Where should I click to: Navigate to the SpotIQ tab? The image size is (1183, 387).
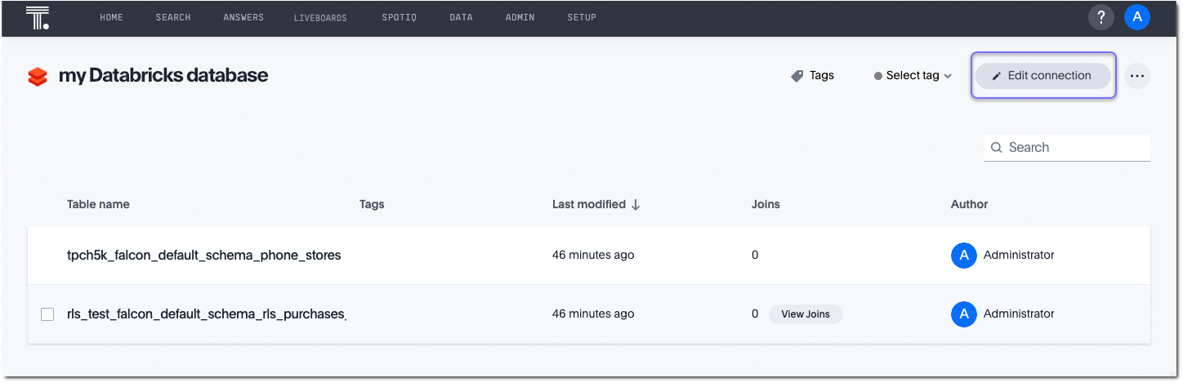tap(399, 18)
